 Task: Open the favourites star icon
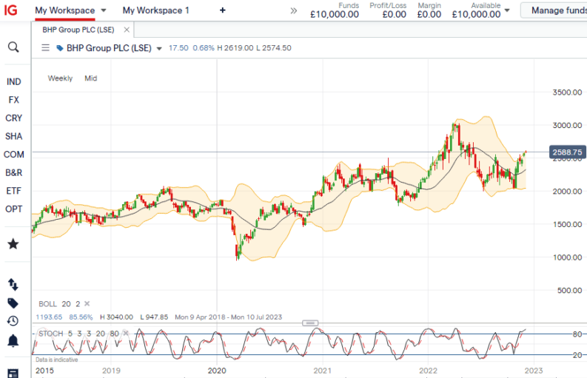click(x=13, y=244)
